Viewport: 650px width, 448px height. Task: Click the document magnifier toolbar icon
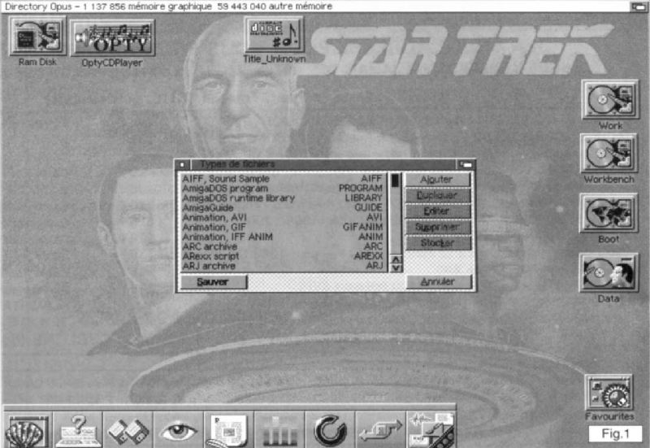point(229,430)
